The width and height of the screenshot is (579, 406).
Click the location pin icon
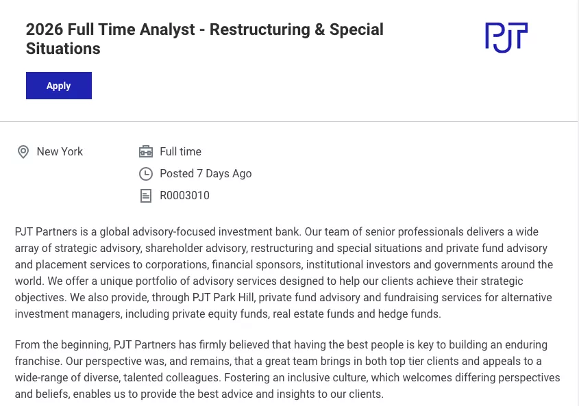pos(23,152)
